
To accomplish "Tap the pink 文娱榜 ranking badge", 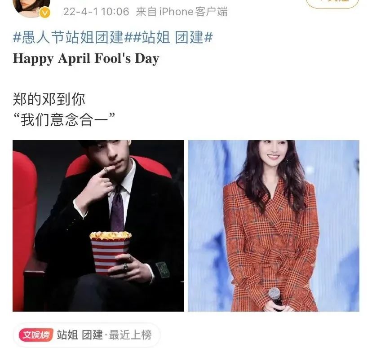I will point(36,335).
